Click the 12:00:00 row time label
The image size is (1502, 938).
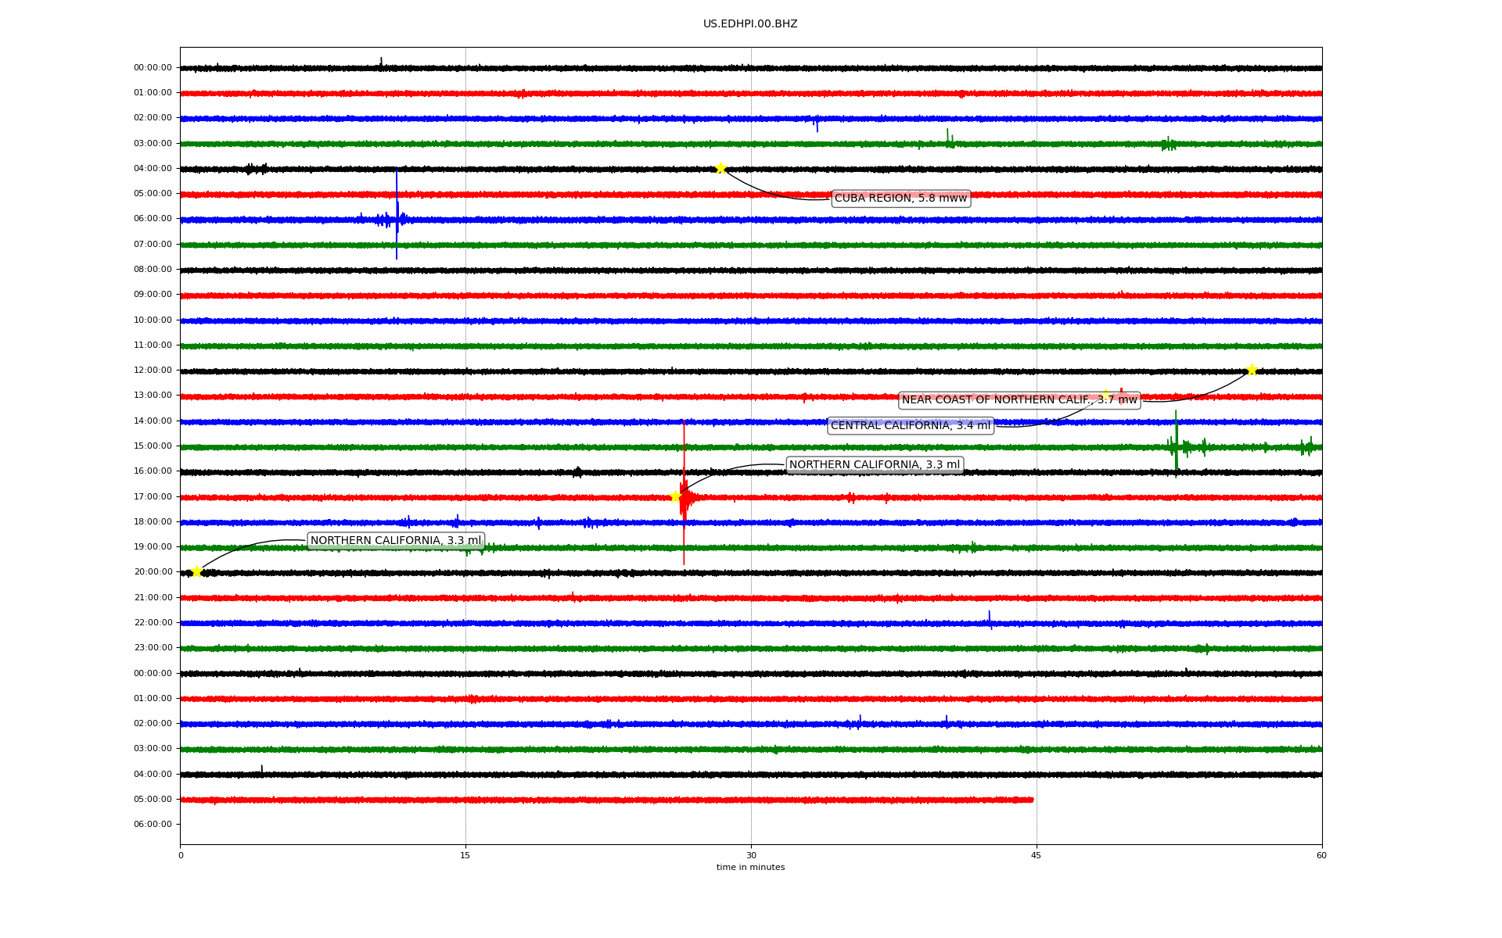pyautogui.click(x=153, y=371)
